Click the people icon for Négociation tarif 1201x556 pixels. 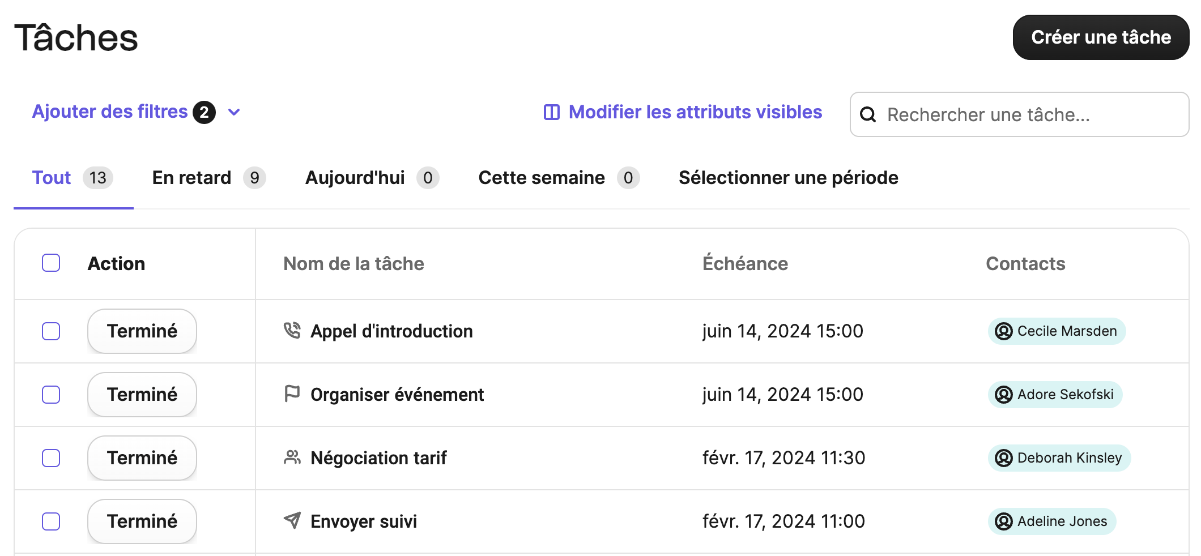pyautogui.click(x=292, y=457)
